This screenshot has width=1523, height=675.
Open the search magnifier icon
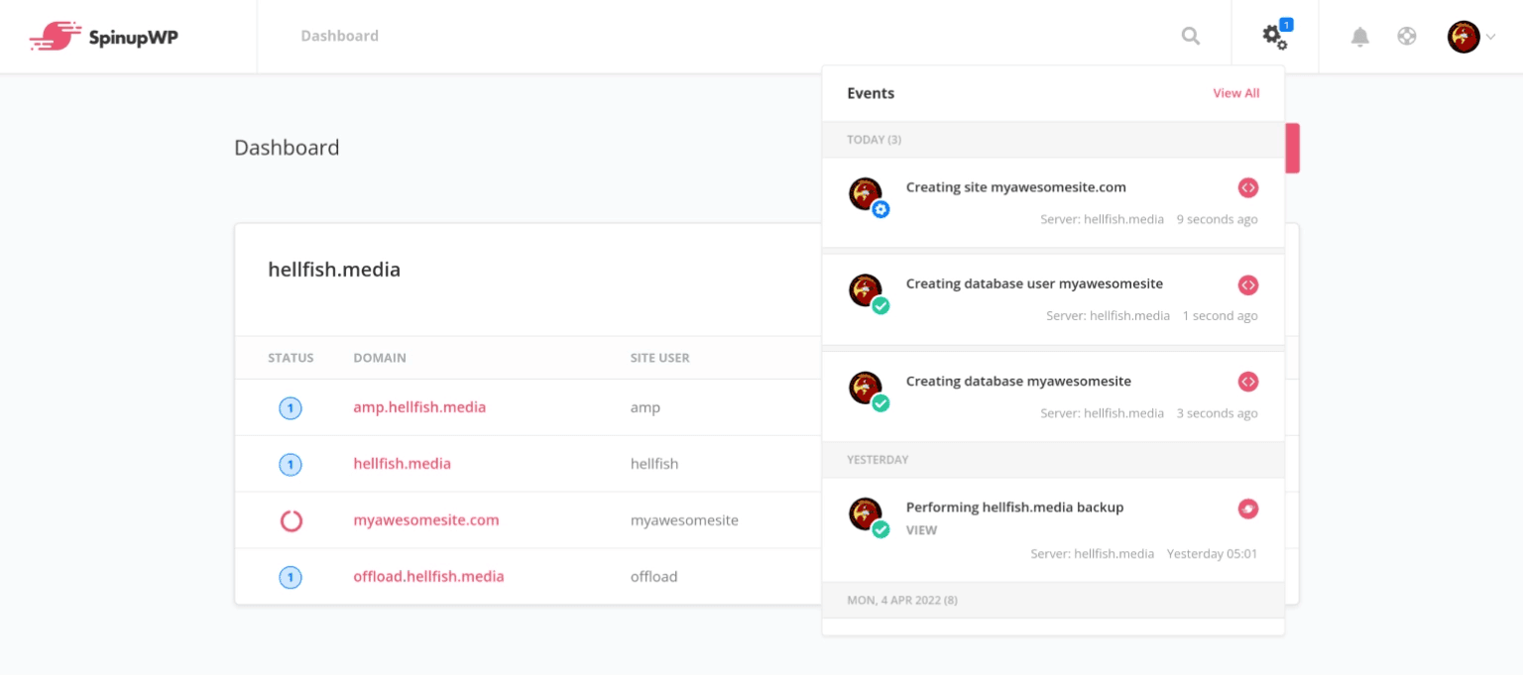tap(1191, 37)
